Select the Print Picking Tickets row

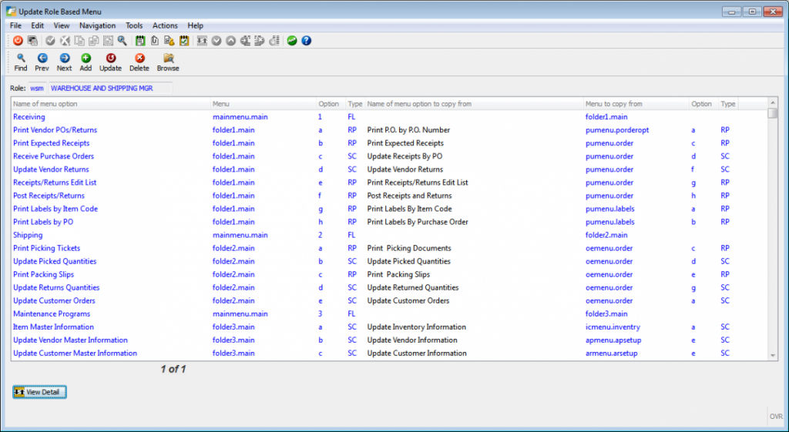(47, 248)
